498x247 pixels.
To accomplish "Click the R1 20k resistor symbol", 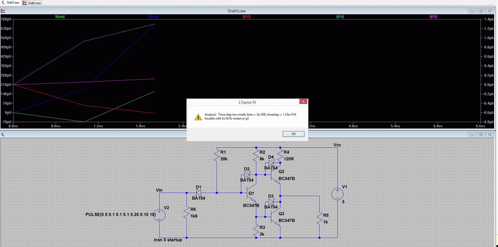I will (x=217, y=155).
